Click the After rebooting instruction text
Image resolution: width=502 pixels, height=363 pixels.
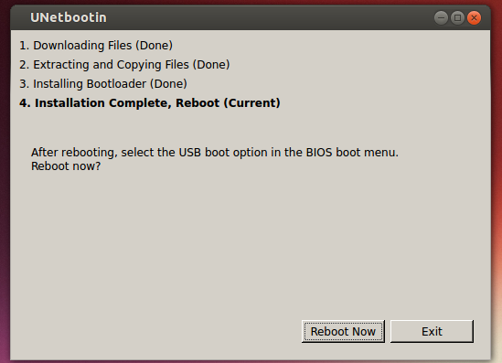pyautogui.click(x=215, y=153)
